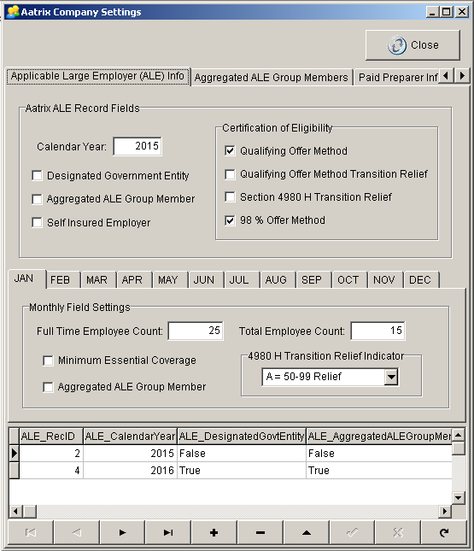Select the 2015 calendar year grid cell
The width and height of the screenshot is (474, 551).
click(130, 454)
